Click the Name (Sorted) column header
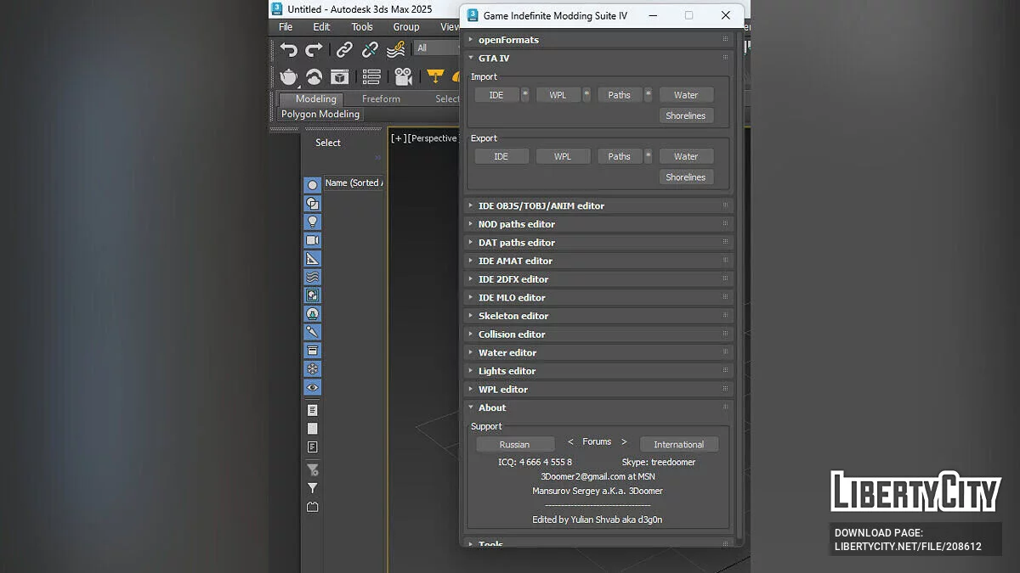Viewport: 1020px width, 573px height. point(354,183)
